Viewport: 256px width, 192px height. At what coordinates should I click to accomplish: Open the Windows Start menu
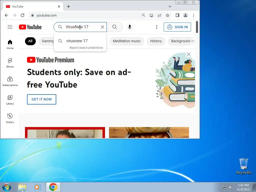(7, 187)
